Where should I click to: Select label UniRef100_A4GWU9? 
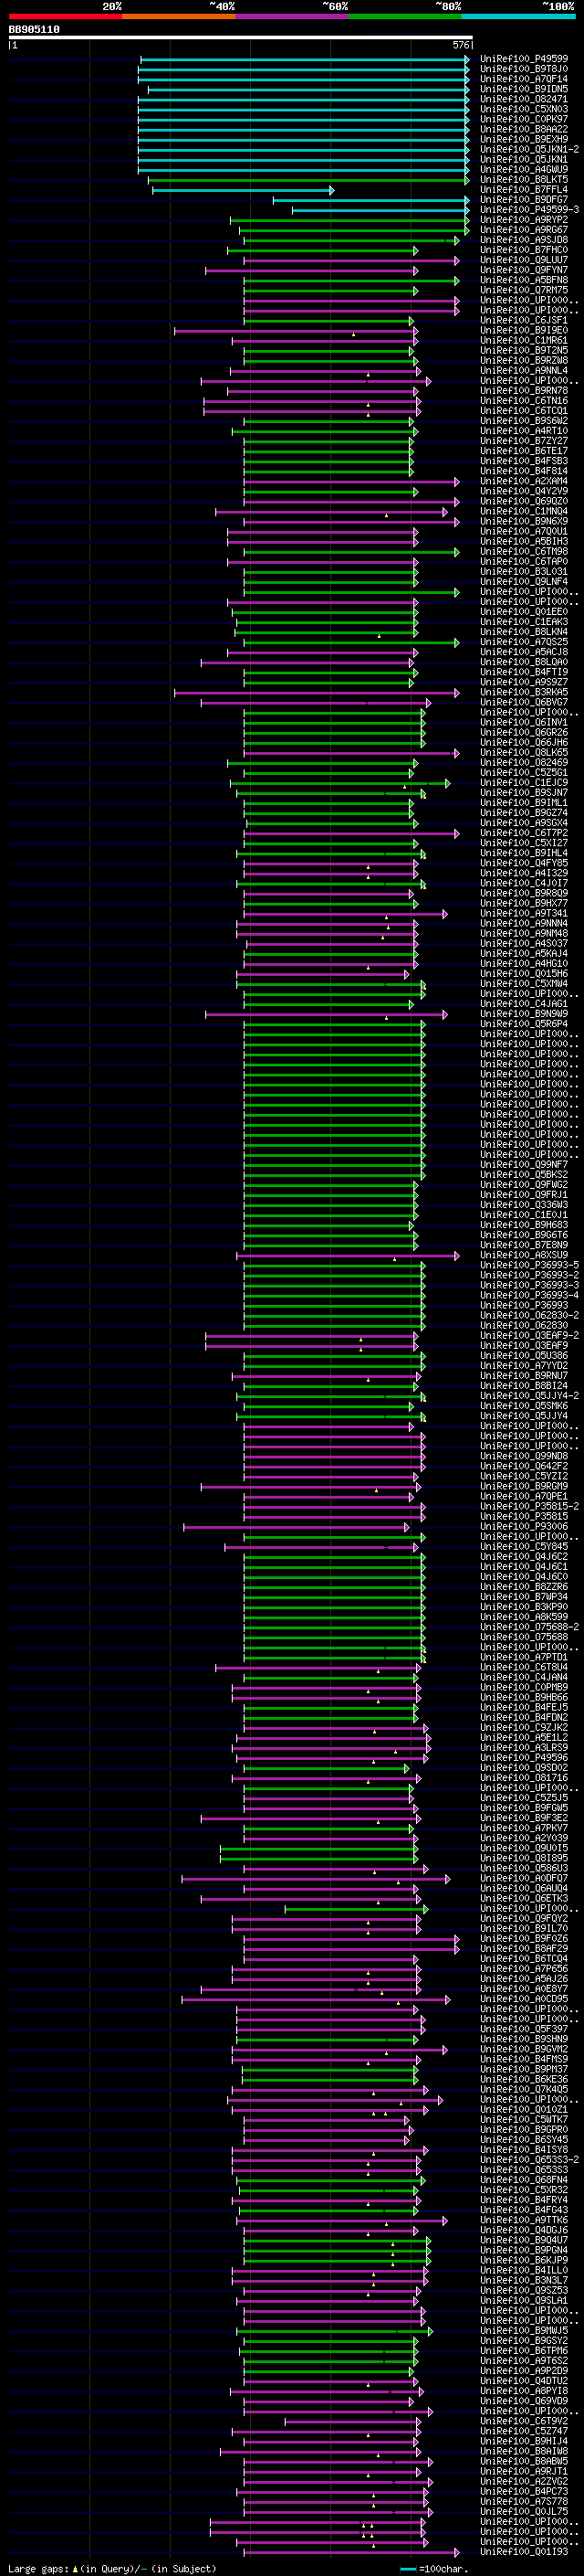click(x=524, y=169)
